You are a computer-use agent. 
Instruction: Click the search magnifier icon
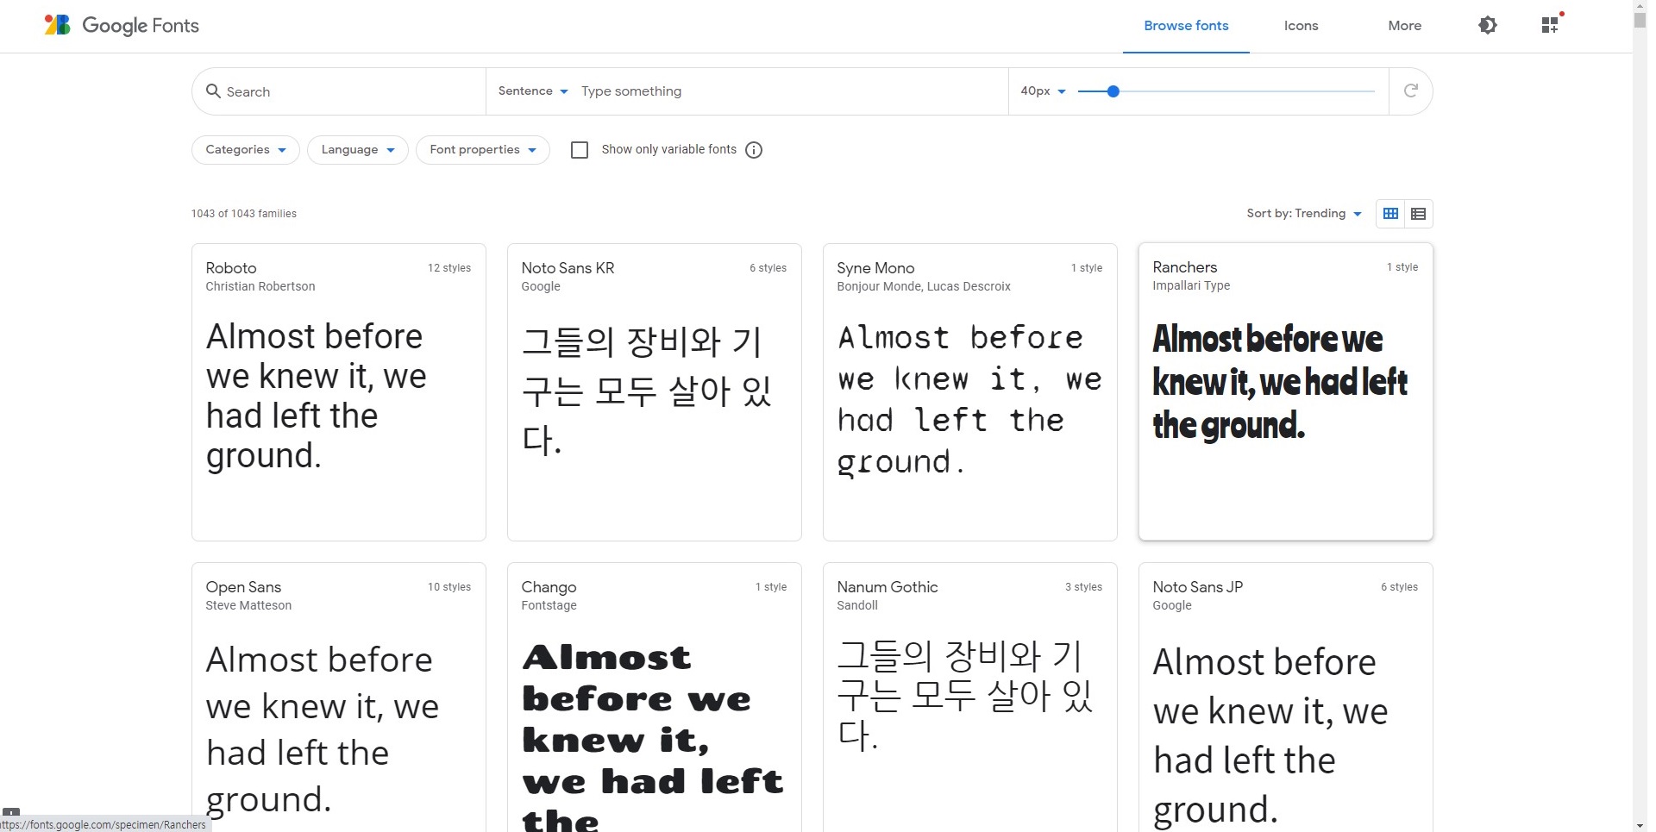[x=213, y=91]
